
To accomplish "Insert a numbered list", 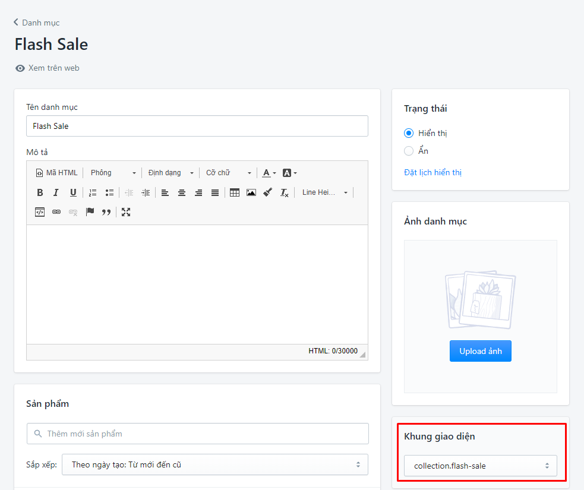I will tap(93, 192).
